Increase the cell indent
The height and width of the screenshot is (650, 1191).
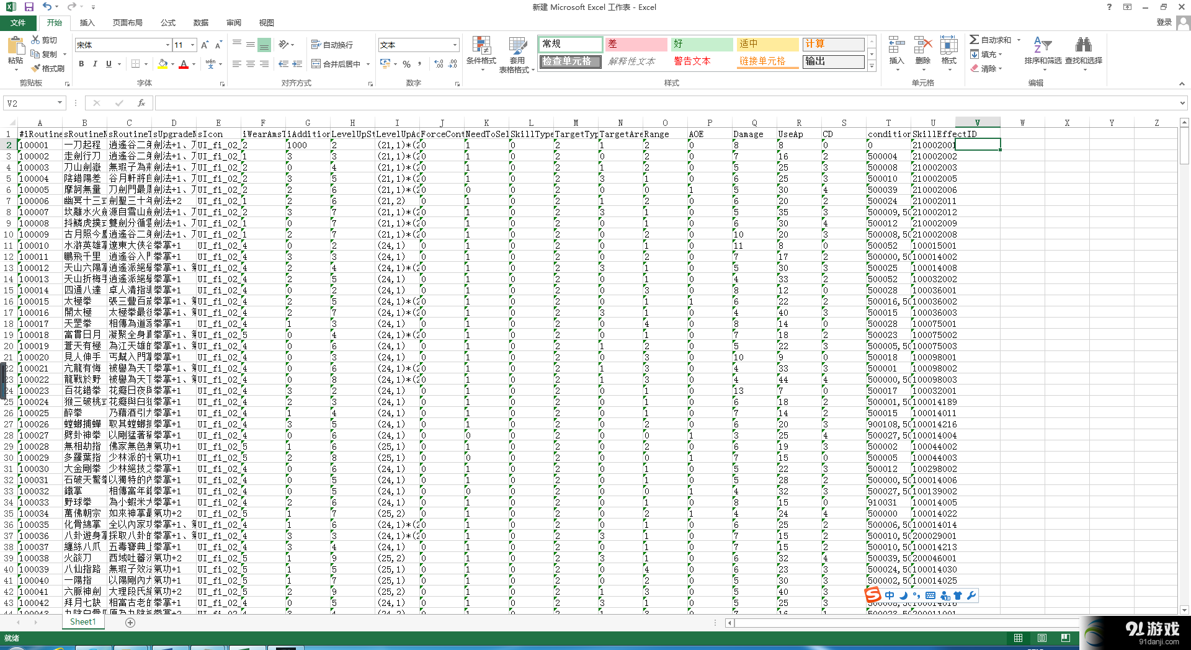point(297,64)
